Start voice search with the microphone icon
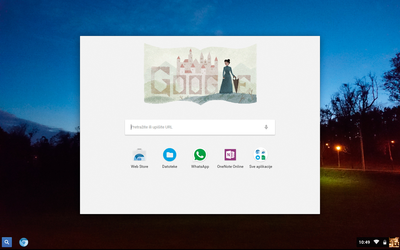This screenshot has width=400, height=250. [266, 127]
